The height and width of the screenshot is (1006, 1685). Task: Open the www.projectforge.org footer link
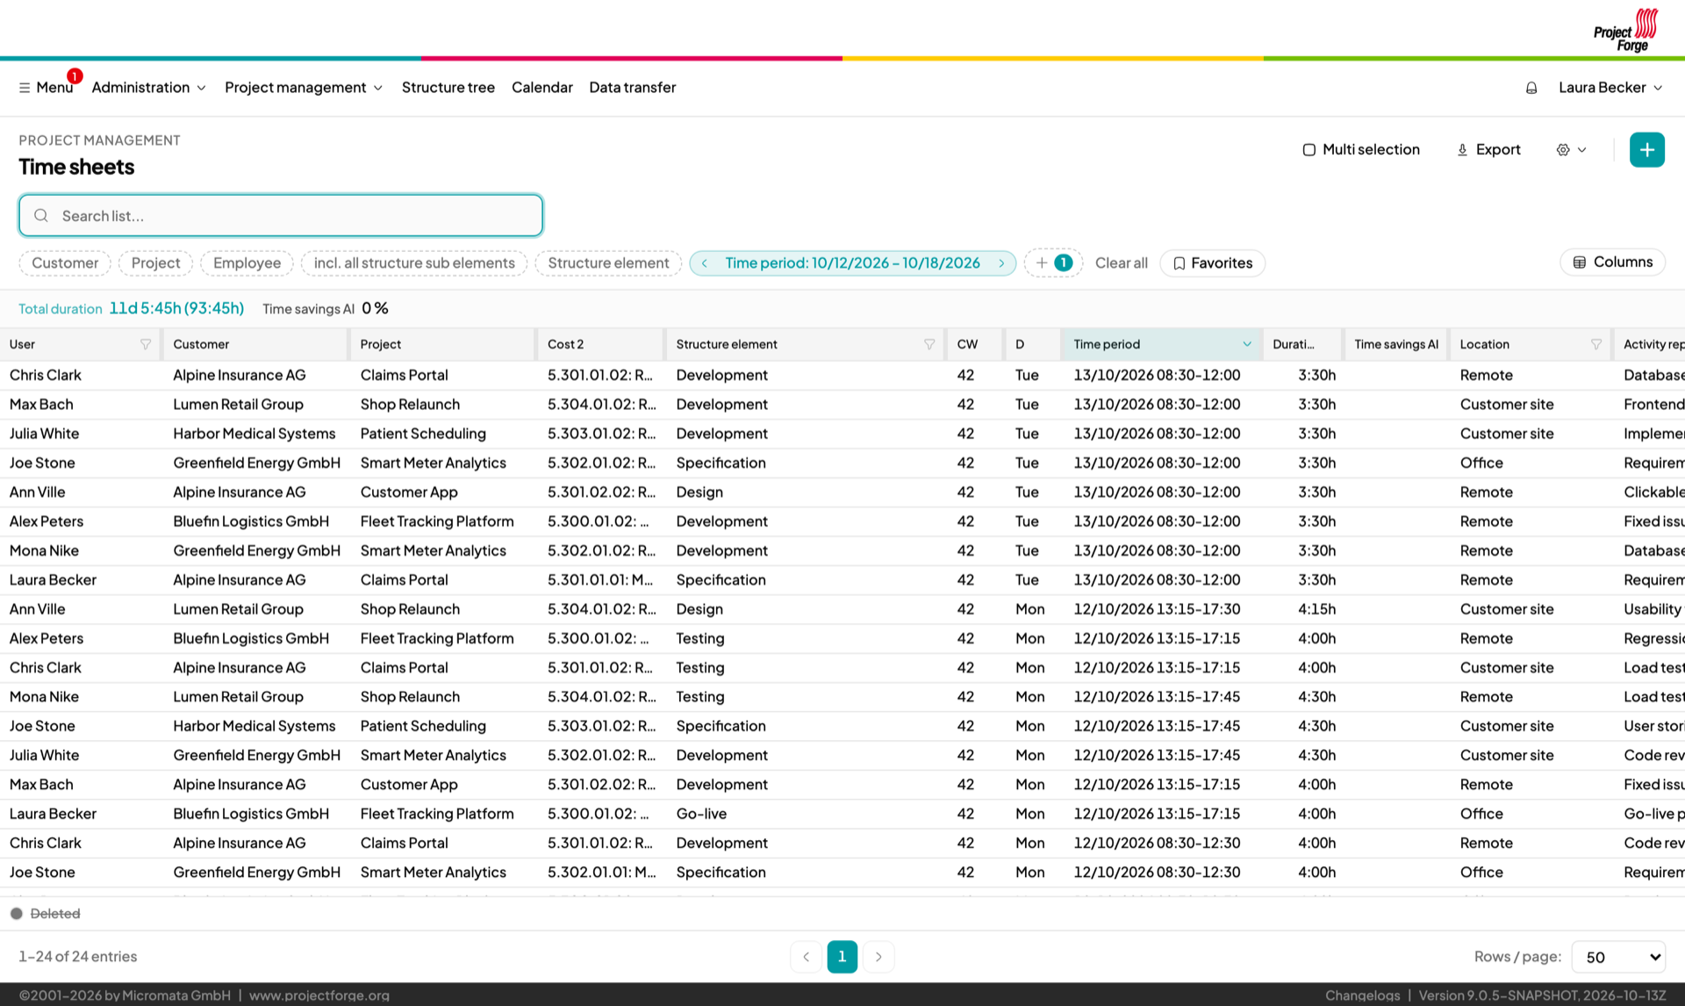coord(319,995)
